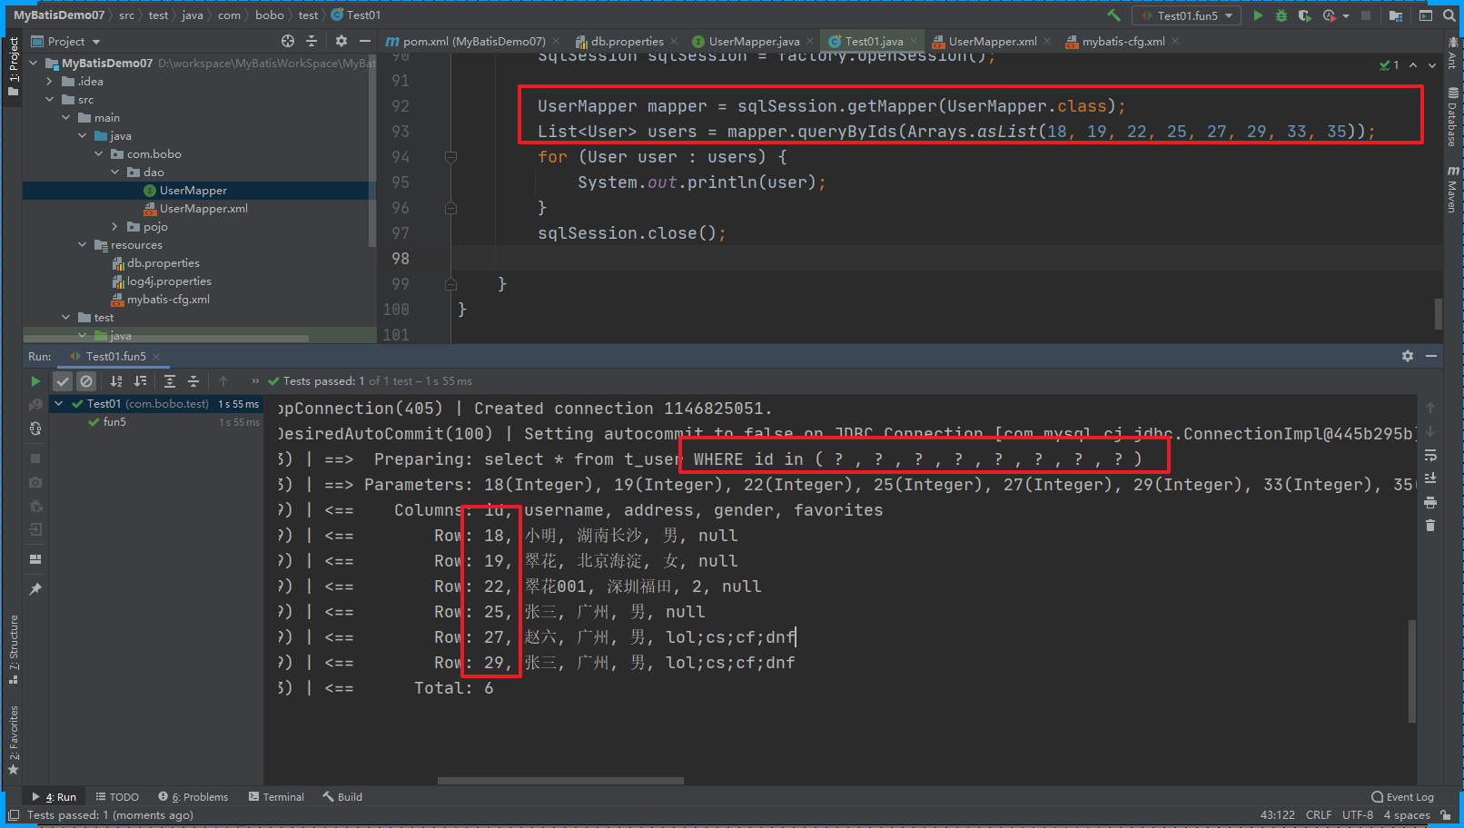Pin the Run tab
This screenshot has height=828, width=1464.
(x=35, y=589)
